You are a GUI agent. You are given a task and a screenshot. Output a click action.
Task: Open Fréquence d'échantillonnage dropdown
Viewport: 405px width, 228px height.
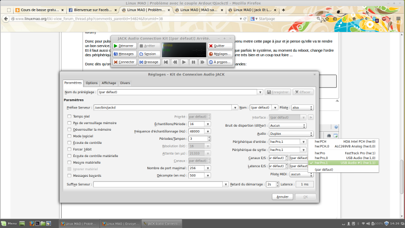208,131
